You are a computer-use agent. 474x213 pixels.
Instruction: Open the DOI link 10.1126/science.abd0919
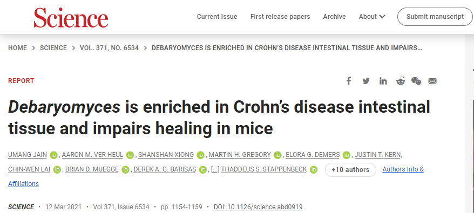pos(258,207)
